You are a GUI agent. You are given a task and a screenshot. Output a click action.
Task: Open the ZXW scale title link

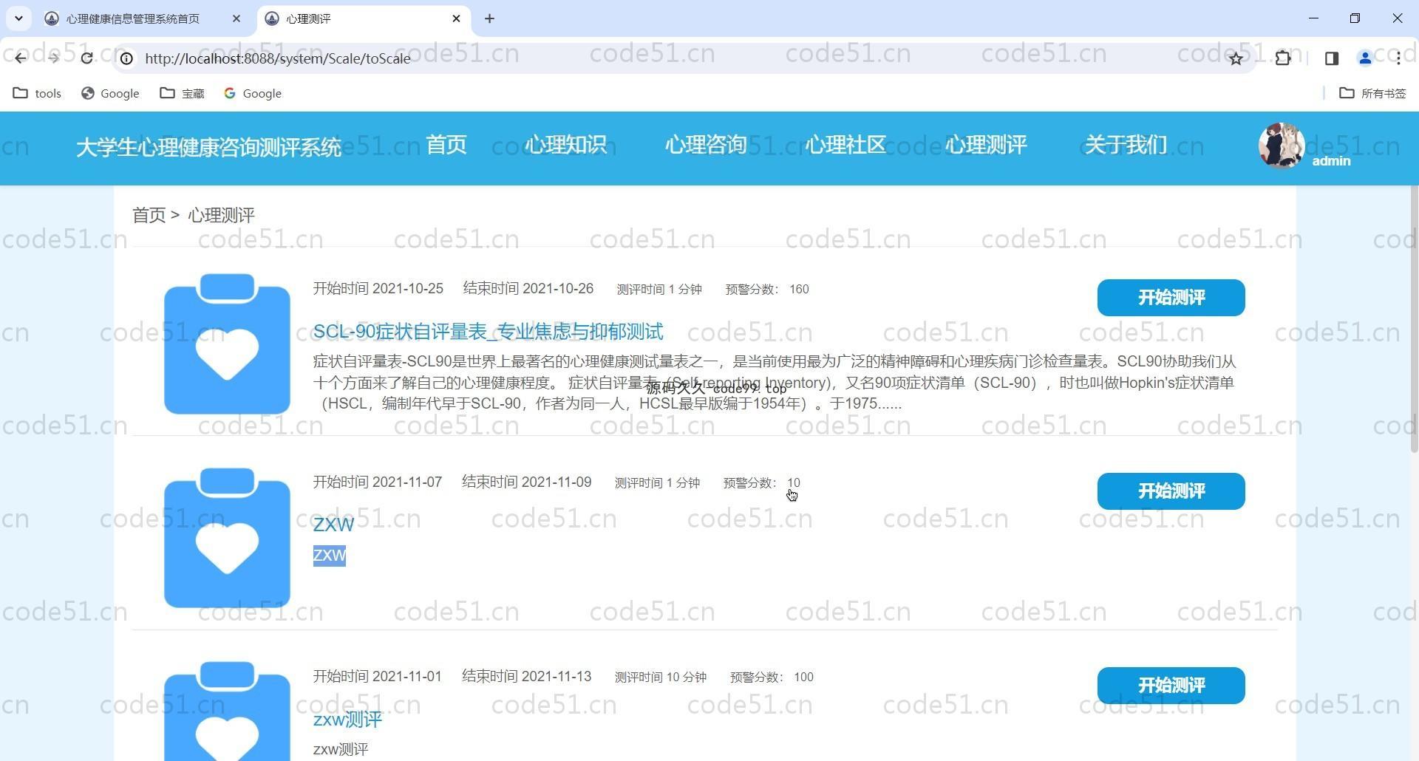(333, 525)
